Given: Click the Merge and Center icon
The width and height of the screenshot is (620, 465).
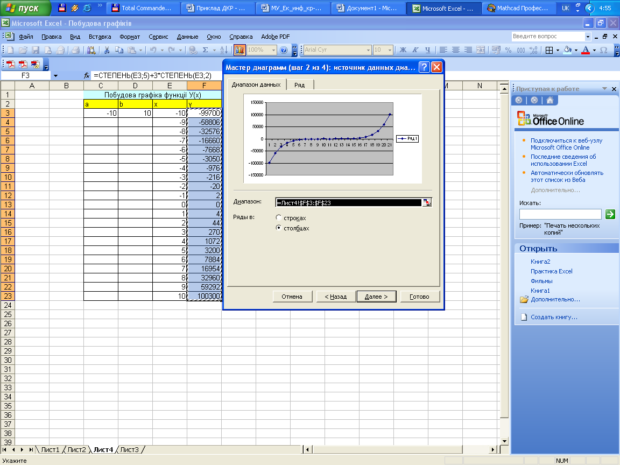Looking at the screenshot, I should [x=481, y=50].
